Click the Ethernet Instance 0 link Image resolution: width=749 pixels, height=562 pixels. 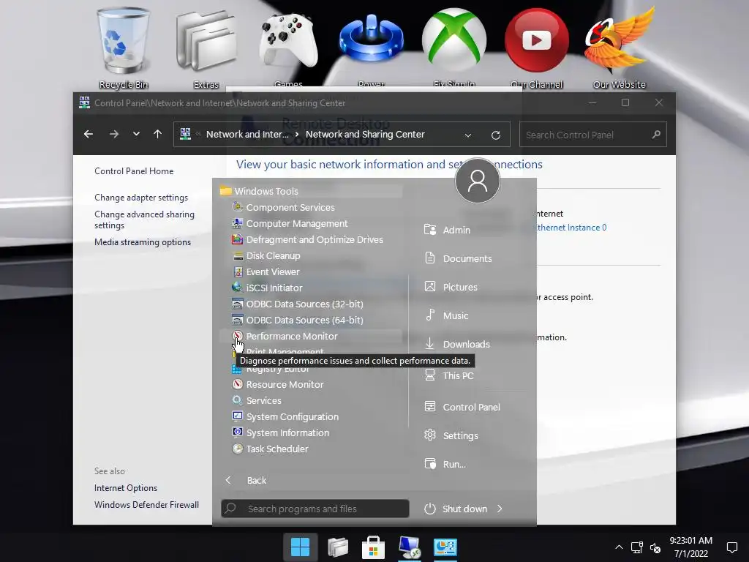(571, 228)
